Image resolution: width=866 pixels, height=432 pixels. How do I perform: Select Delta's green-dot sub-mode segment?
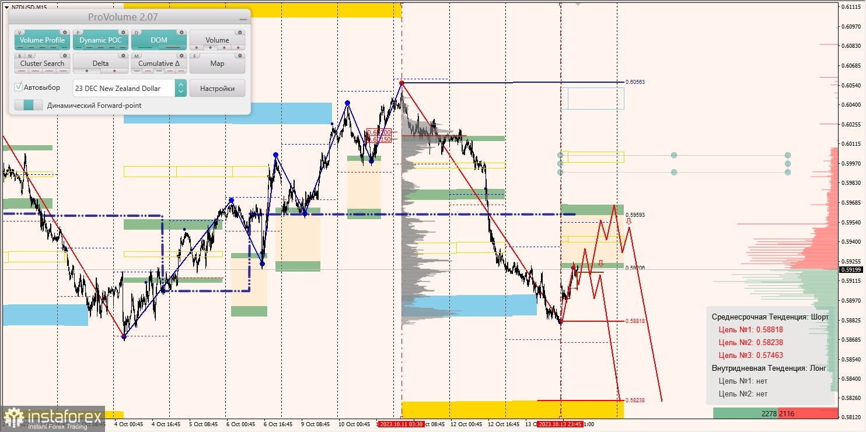pos(87,71)
